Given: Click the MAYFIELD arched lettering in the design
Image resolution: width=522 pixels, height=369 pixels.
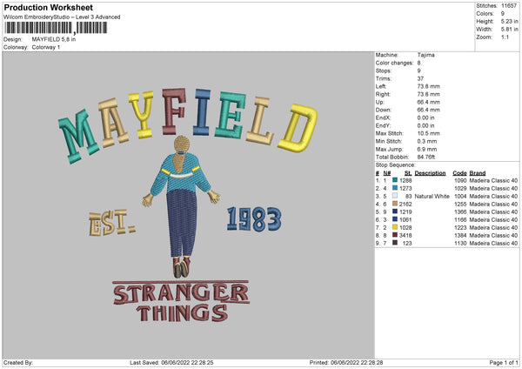Looking at the screenshot, I should click(x=188, y=125).
